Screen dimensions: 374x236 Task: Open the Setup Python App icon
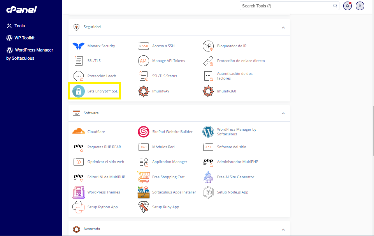tap(79, 207)
